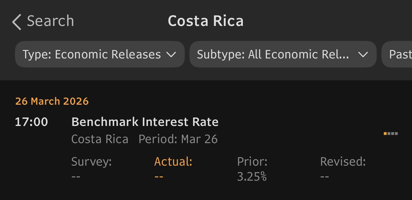Select the 26 March 2026 date header
Image resolution: width=412 pixels, height=200 pixels.
click(52, 101)
